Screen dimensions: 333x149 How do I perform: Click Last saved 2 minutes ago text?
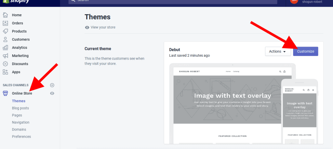click(190, 55)
